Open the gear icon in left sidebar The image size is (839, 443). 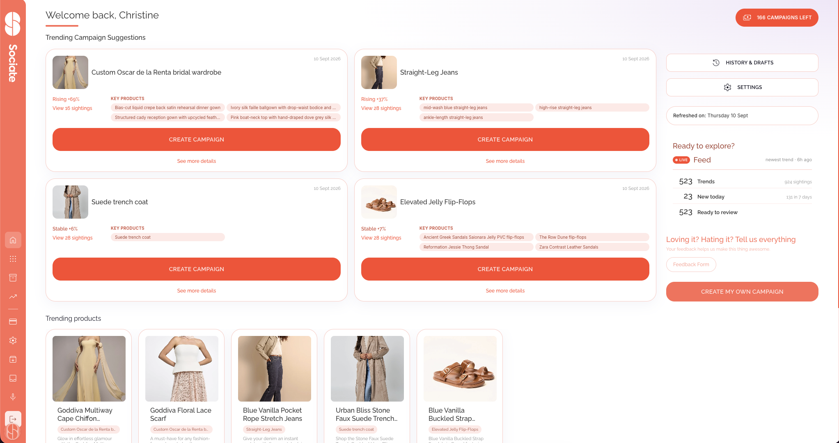point(13,340)
